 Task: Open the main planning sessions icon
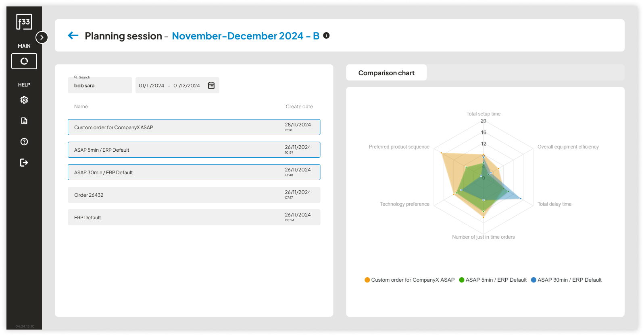pyautogui.click(x=24, y=61)
